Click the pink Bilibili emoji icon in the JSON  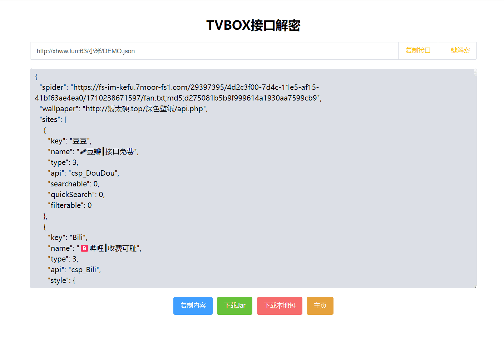click(x=84, y=248)
